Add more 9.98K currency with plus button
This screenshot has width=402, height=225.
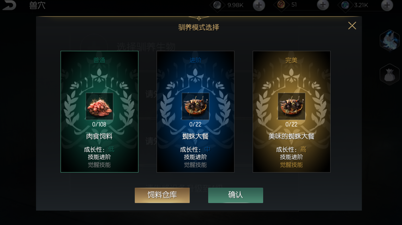(259, 5)
